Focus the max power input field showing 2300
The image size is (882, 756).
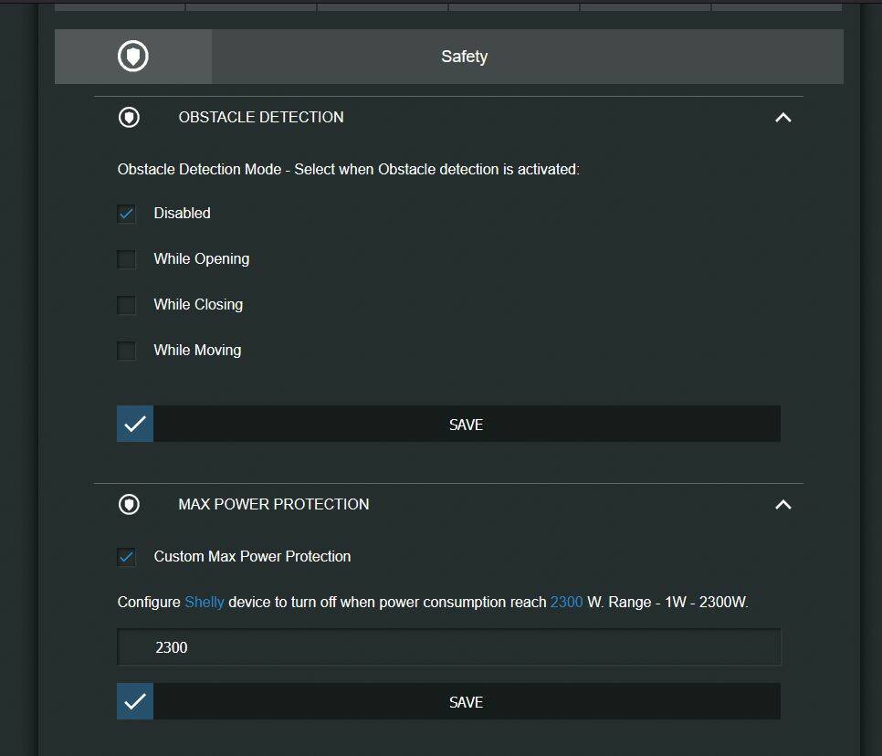click(449, 646)
